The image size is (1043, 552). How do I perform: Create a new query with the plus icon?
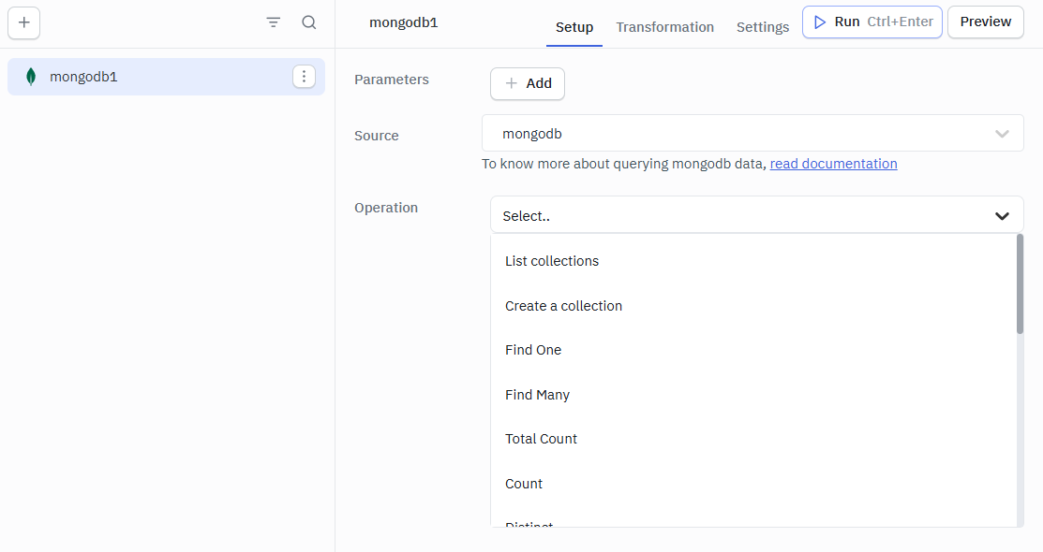click(23, 22)
